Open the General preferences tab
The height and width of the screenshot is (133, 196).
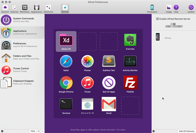click(5, 9)
